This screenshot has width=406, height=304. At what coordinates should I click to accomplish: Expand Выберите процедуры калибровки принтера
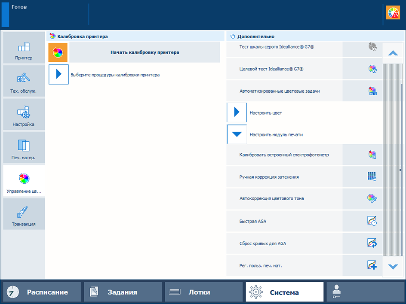click(58, 74)
